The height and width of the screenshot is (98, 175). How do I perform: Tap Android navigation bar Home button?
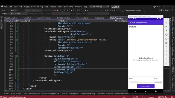(146, 91)
